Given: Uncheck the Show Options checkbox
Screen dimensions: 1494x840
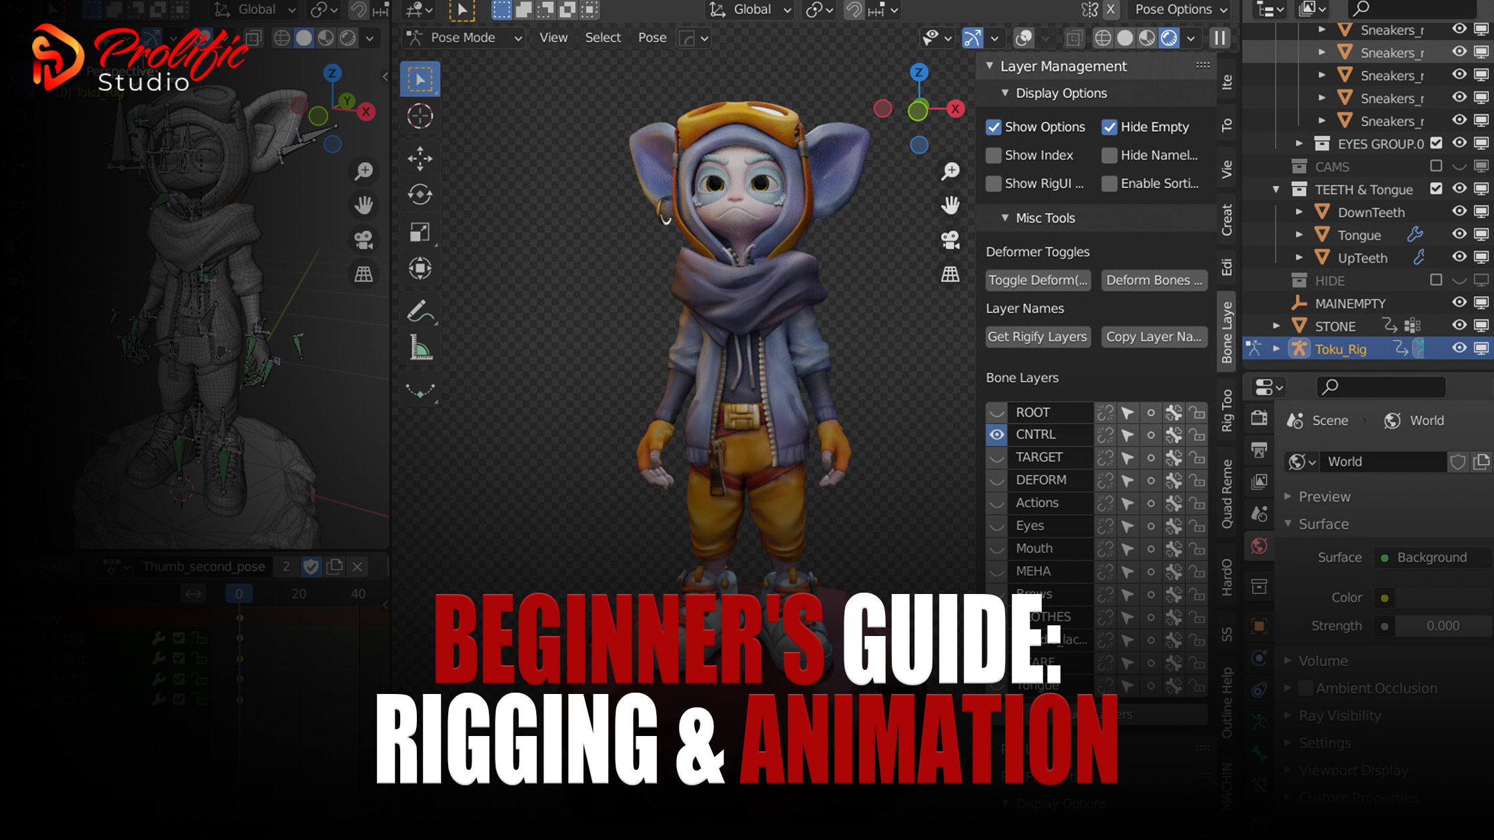Looking at the screenshot, I should tap(994, 127).
